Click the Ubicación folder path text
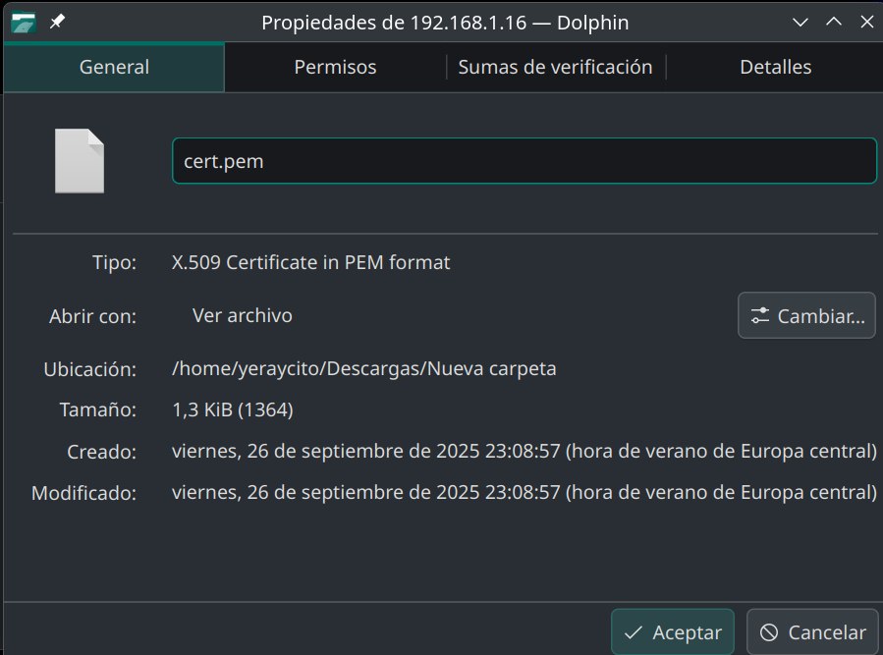Viewport: 883px width, 655px height. pyautogui.click(x=363, y=369)
